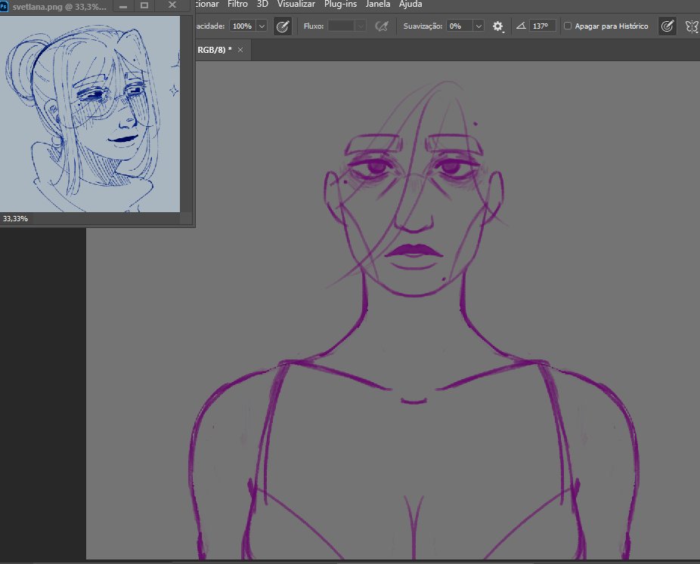The width and height of the screenshot is (700, 564).
Task: Click the Photoshop icon in svetlana.png window
Action: click(4, 7)
